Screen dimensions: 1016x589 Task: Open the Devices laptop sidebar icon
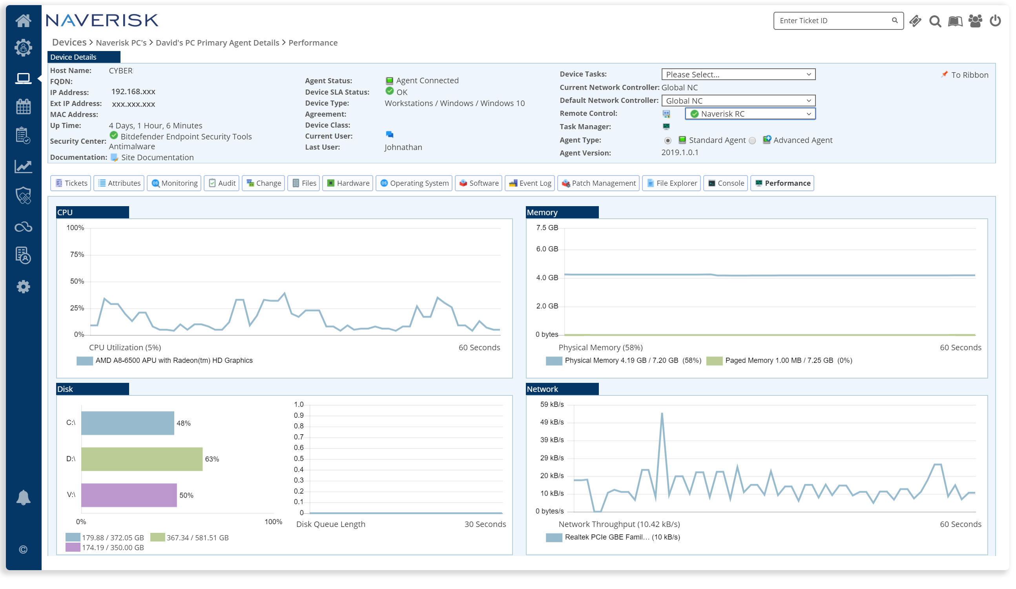[24, 78]
